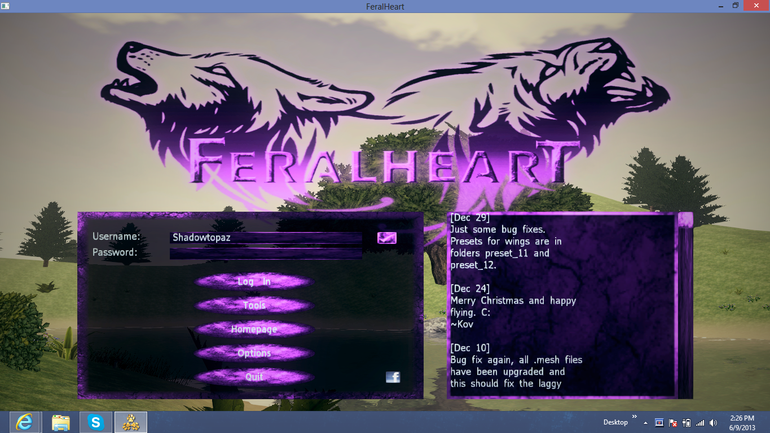Click the Action Center flag in the system tray

pos(672,423)
